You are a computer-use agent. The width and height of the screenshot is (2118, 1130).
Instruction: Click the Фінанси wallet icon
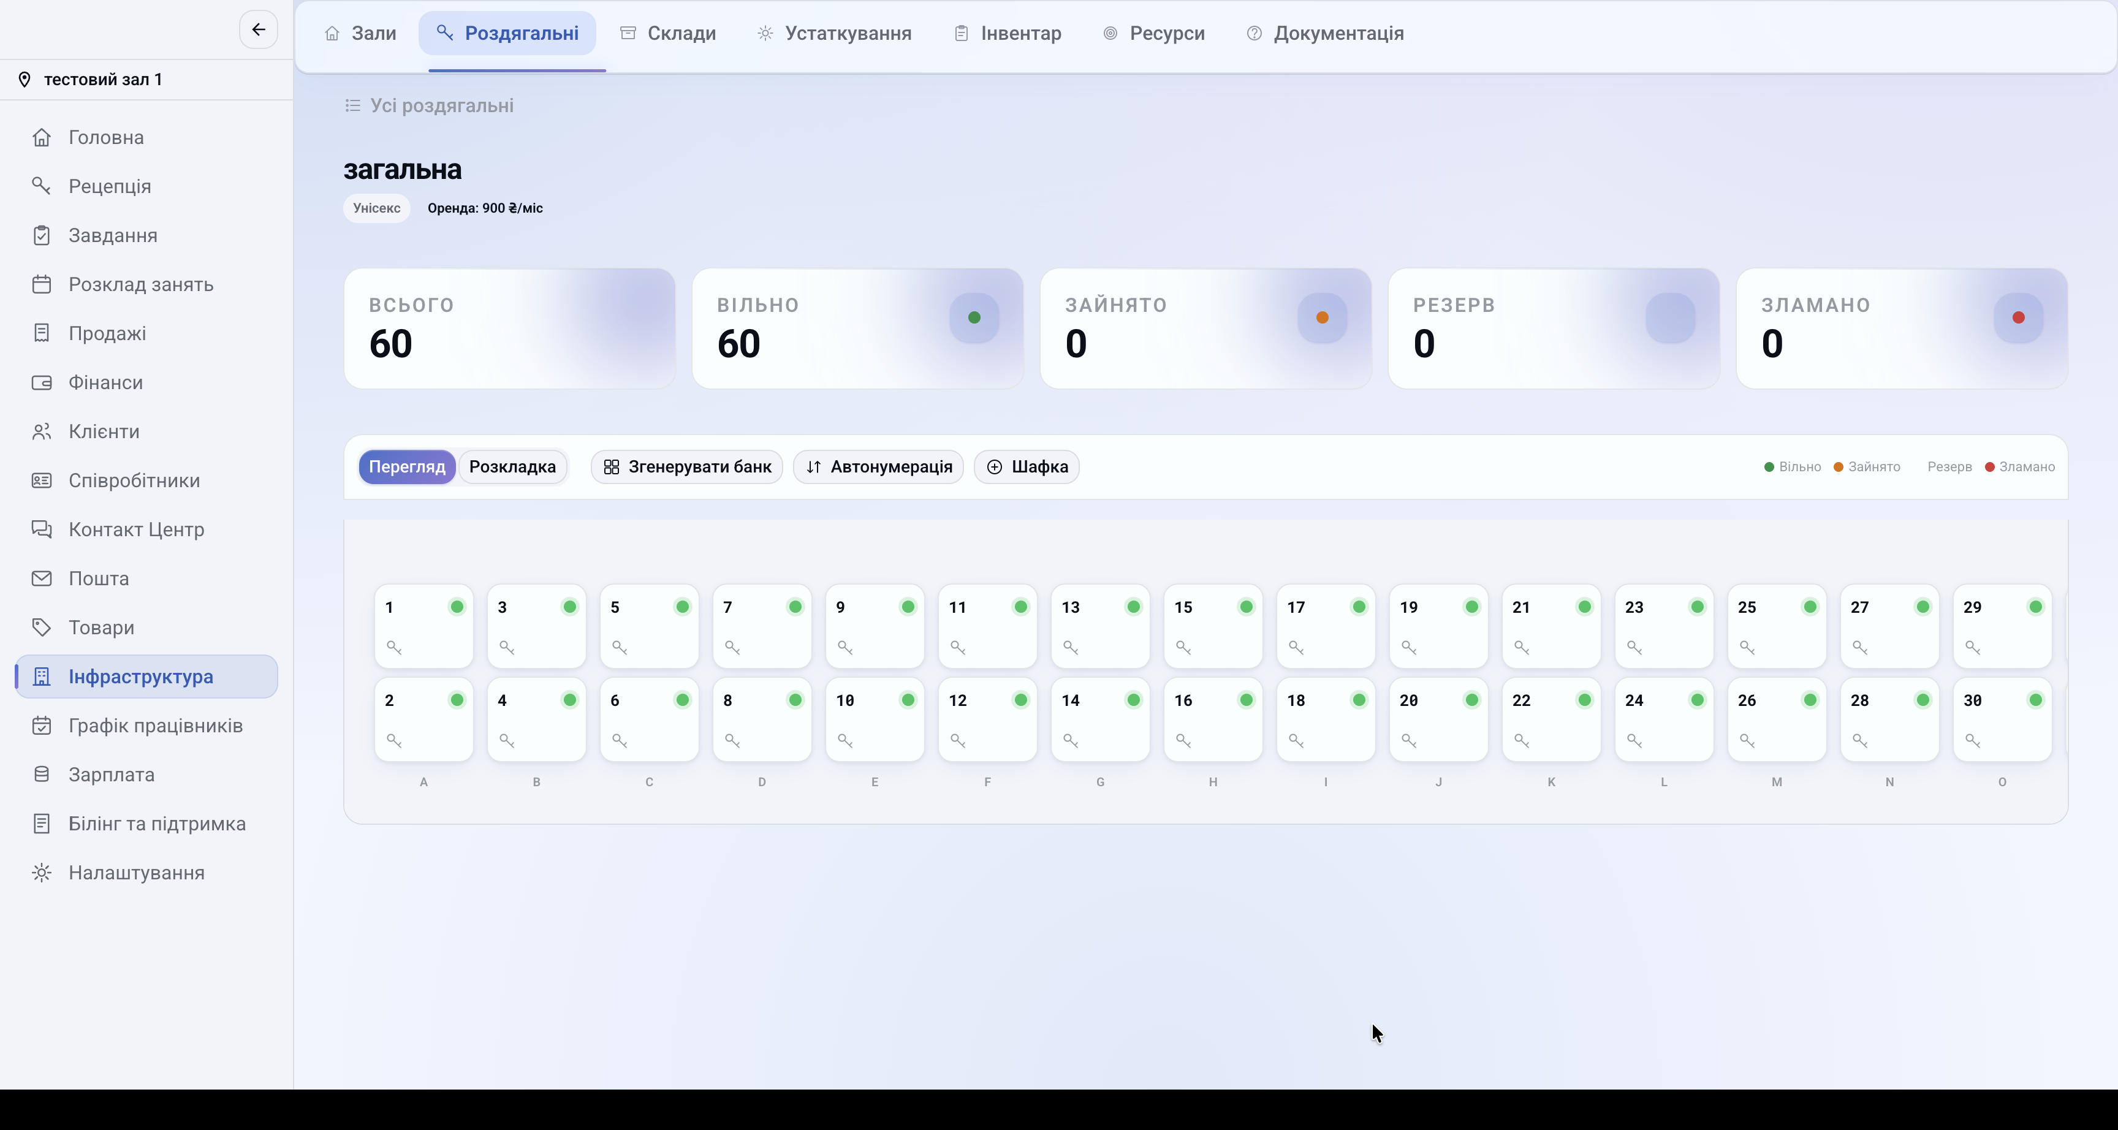[41, 382]
